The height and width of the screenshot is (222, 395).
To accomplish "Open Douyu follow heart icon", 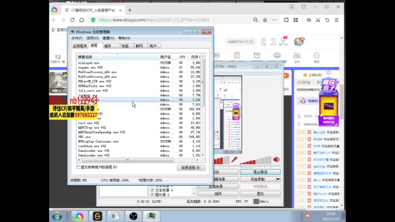I will 274,41.
